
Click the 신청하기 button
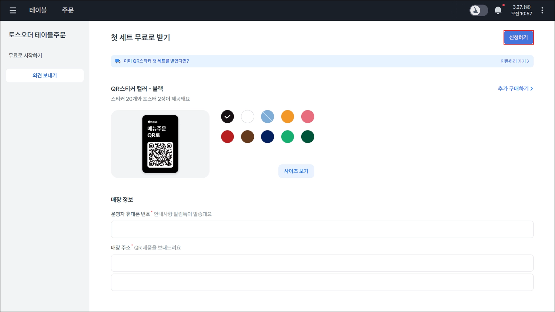click(x=518, y=37)
